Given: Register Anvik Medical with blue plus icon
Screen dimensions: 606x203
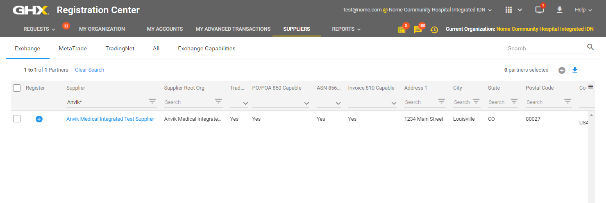Looking at the screenshot, I should [39, 119].
